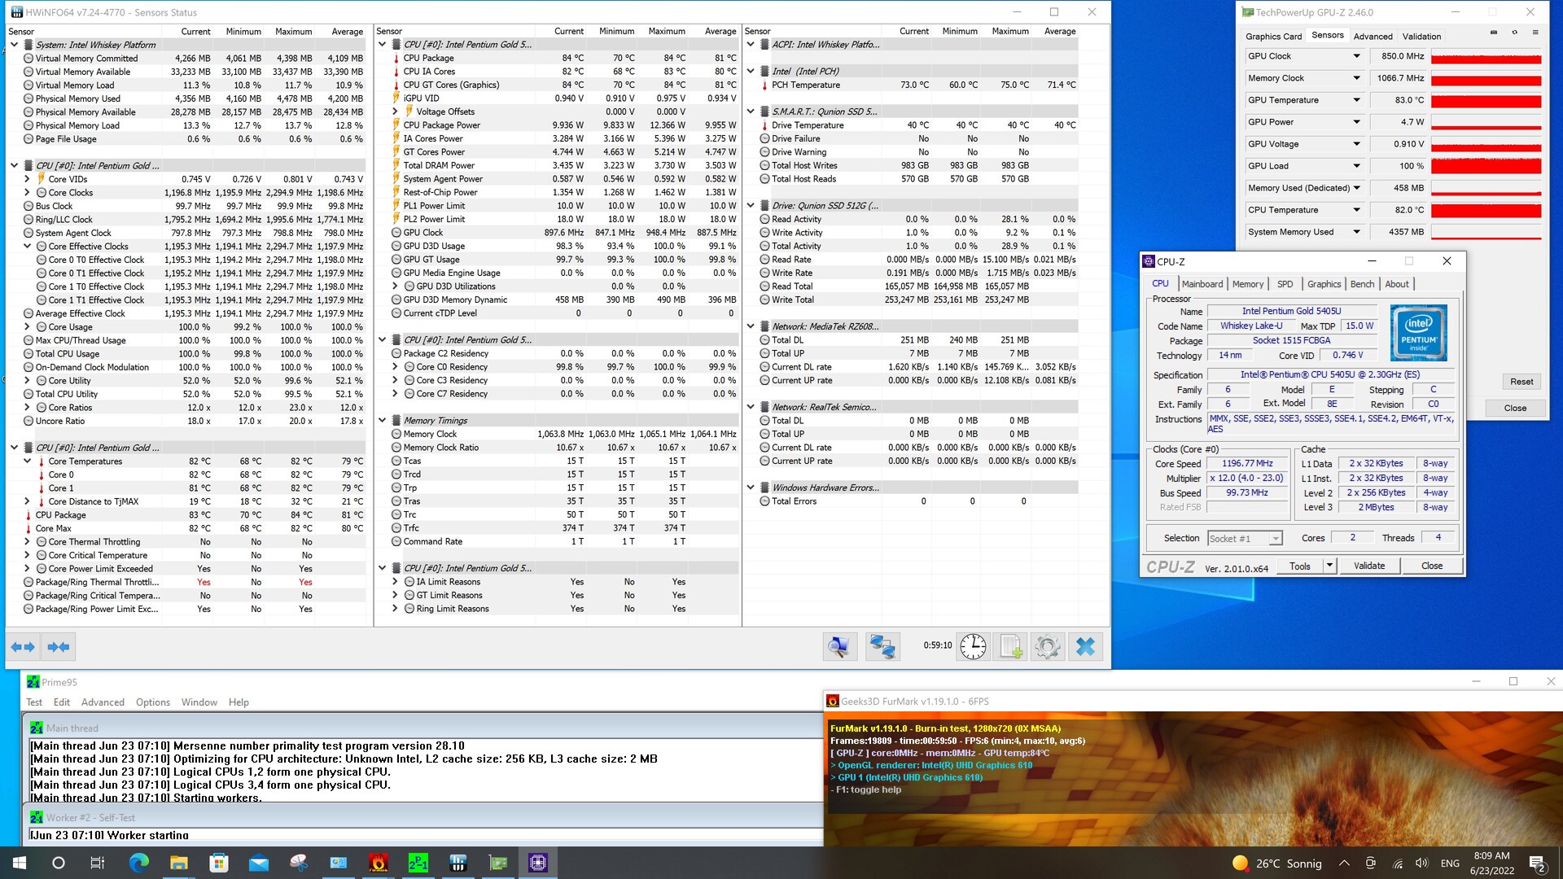Click Intel Pentium logo in CPU-Z
Image resolution: width=1563 pixels, height=879 pixels.
coord(1418,332)
